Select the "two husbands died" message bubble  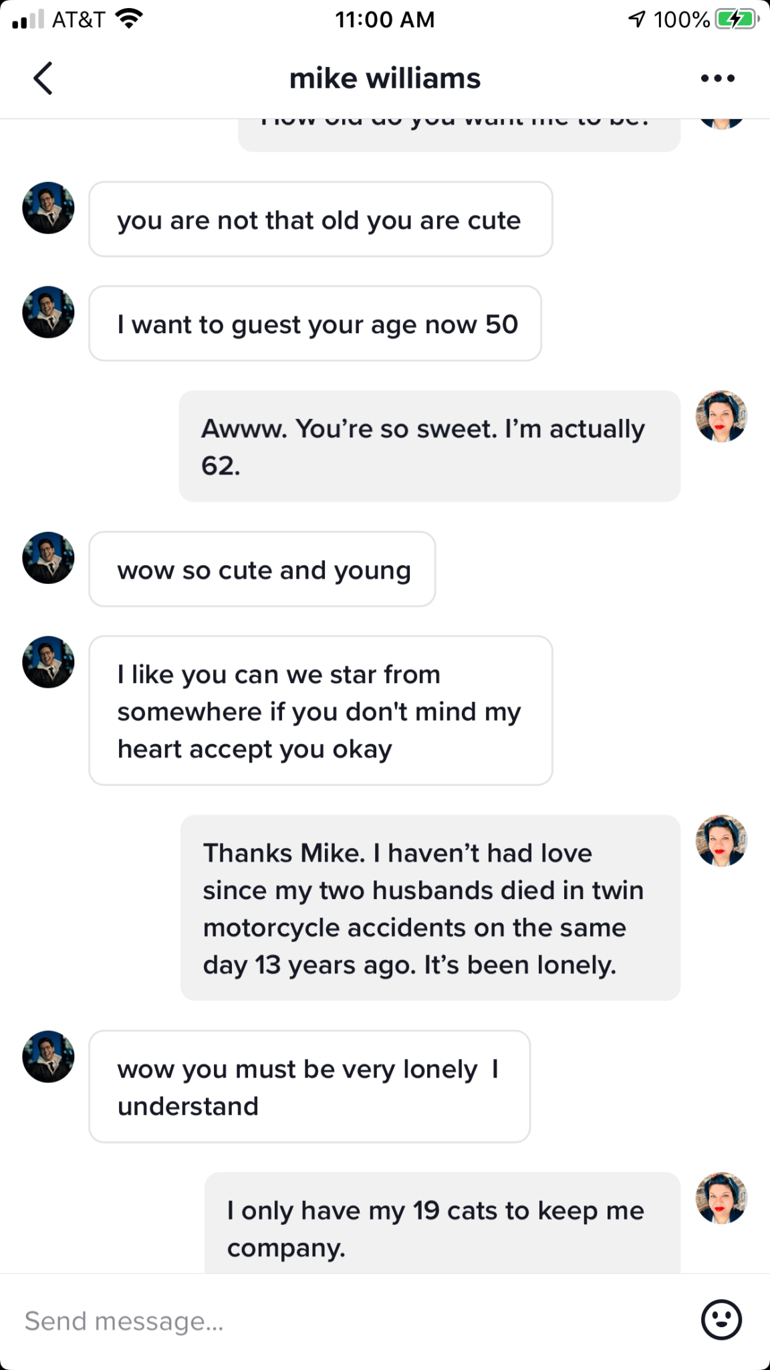(430, 908)
